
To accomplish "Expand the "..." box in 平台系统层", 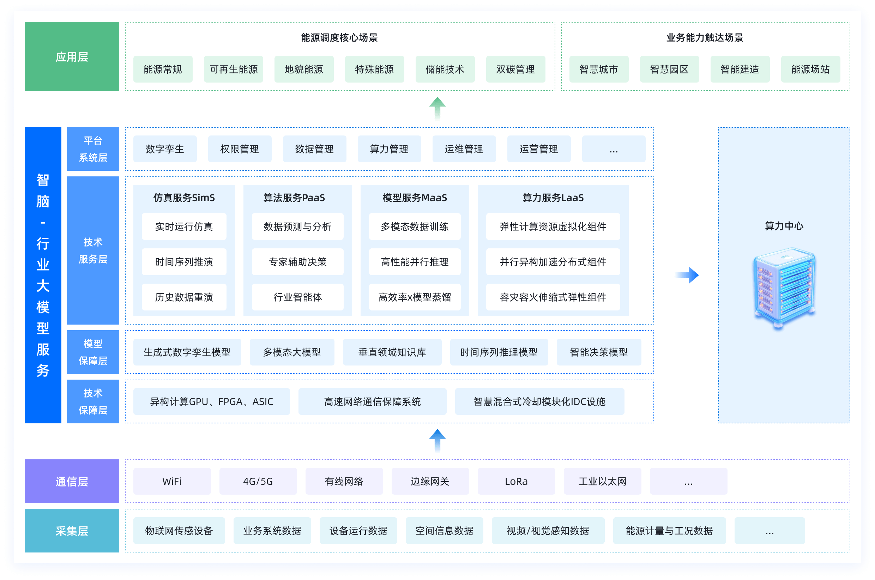I will pos(614,149).
